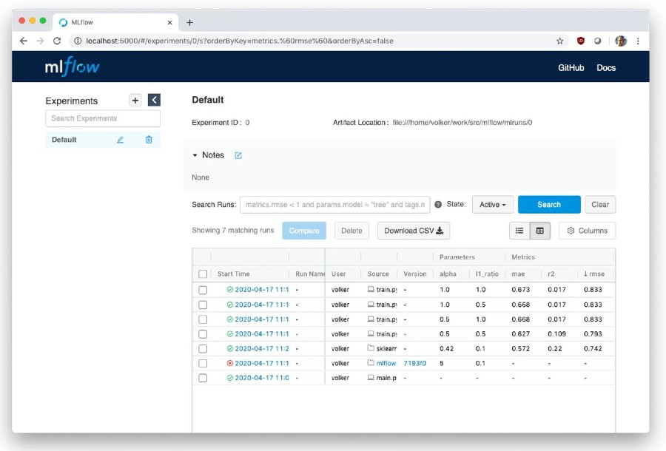
Task: Close the MLflow browser tab
Action: pyautogui.click(x=170, y=22)
